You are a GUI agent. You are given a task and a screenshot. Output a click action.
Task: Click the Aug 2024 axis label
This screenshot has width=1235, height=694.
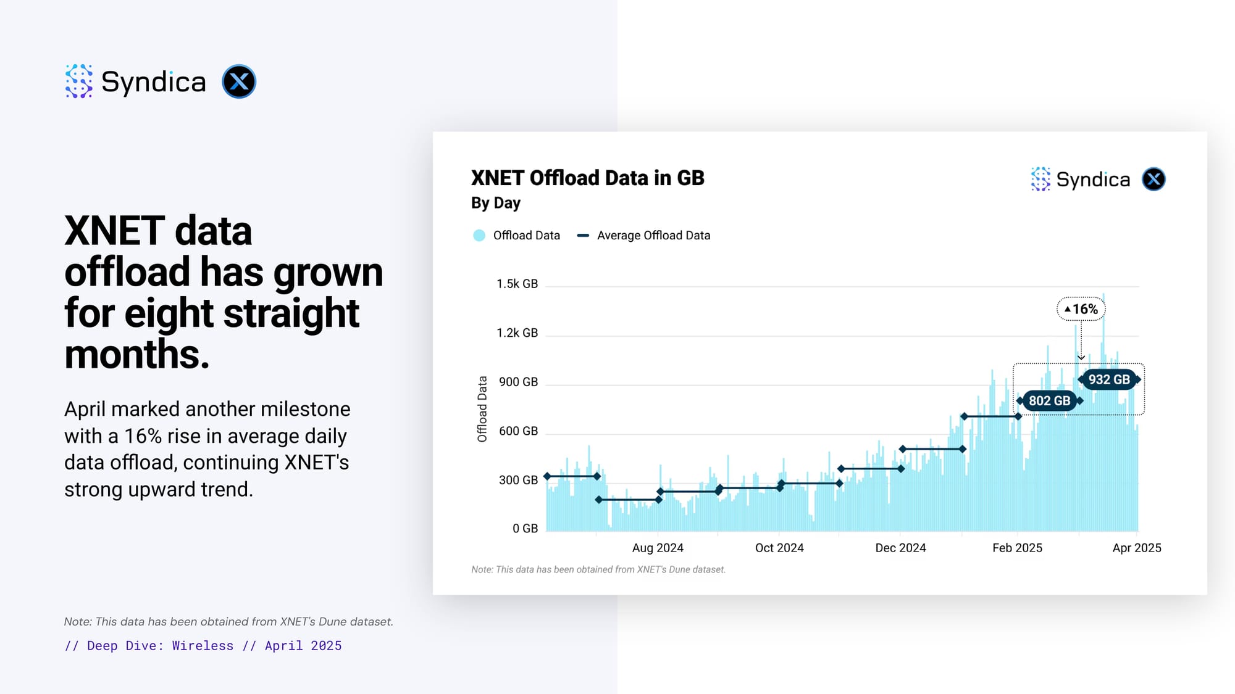pyautogui.click(x=658, y=548)
